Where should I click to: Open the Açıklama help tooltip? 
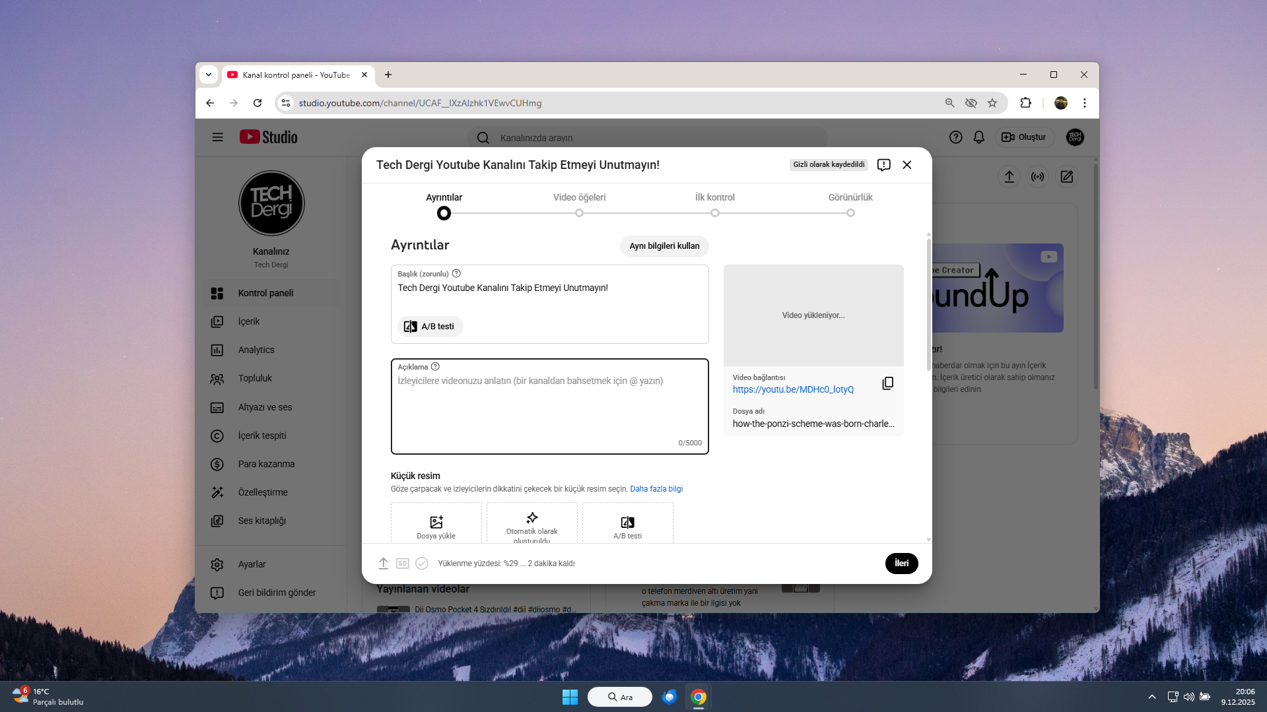point(435,366)
